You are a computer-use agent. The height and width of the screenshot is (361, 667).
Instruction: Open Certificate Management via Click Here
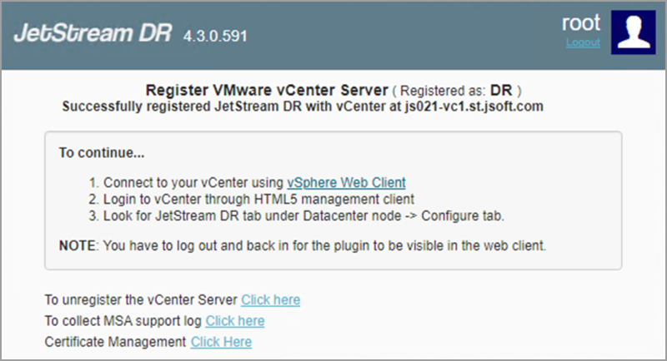221,342
